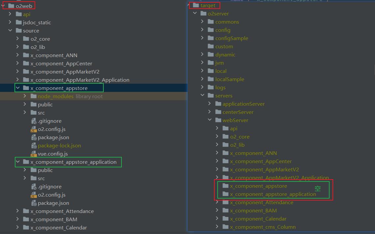Click the target folder icon
The height and width of the screenshot is (234, 375).
[196, 6]
